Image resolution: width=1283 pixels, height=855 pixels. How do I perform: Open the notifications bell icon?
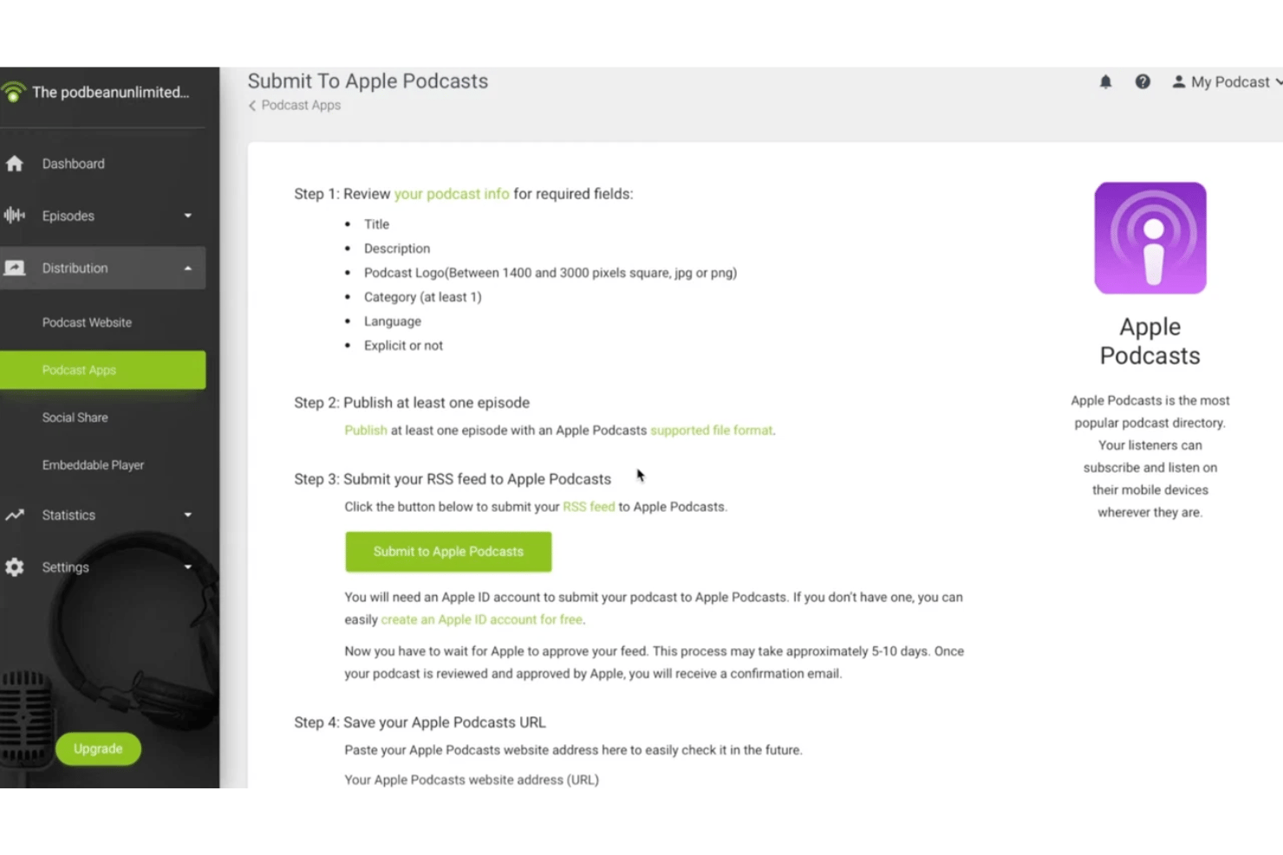[x=1105, y=82]
